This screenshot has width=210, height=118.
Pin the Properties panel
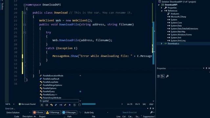(206, 68)
